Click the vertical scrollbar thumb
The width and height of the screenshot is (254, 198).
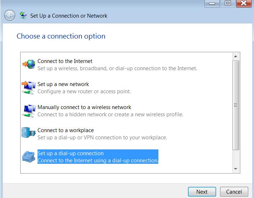(x=236, y=105)
